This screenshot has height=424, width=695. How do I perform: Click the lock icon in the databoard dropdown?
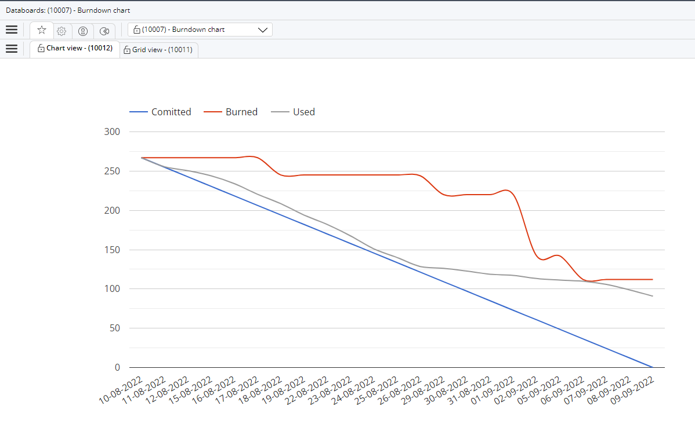coord(137,30)
